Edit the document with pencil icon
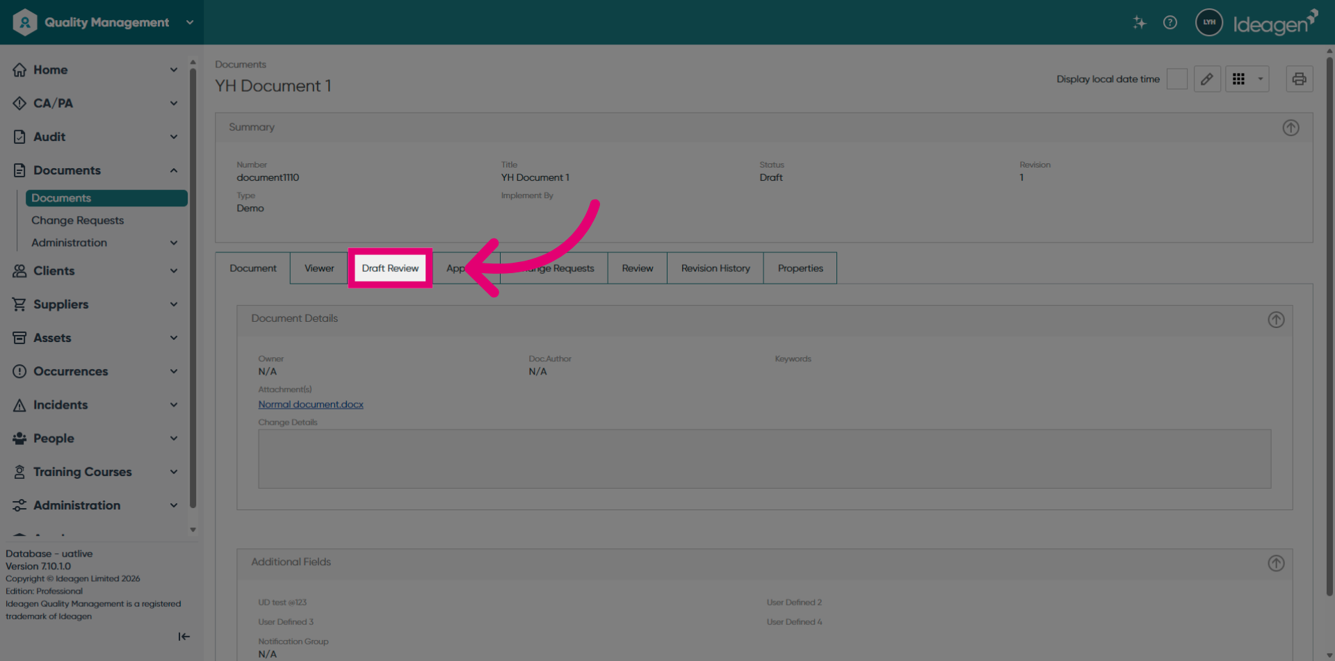The height and width of the screenshot is (661, 1335). tap(1207, 79)
